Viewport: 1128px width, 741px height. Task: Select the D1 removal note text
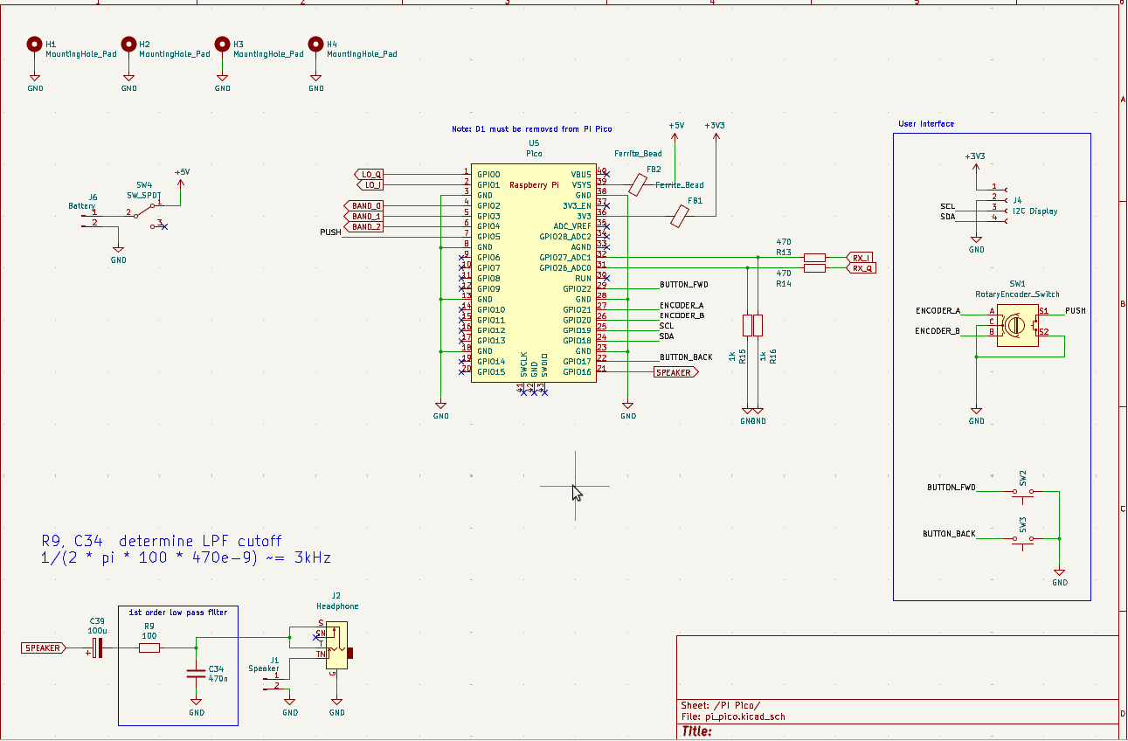[x=531, y=129]
